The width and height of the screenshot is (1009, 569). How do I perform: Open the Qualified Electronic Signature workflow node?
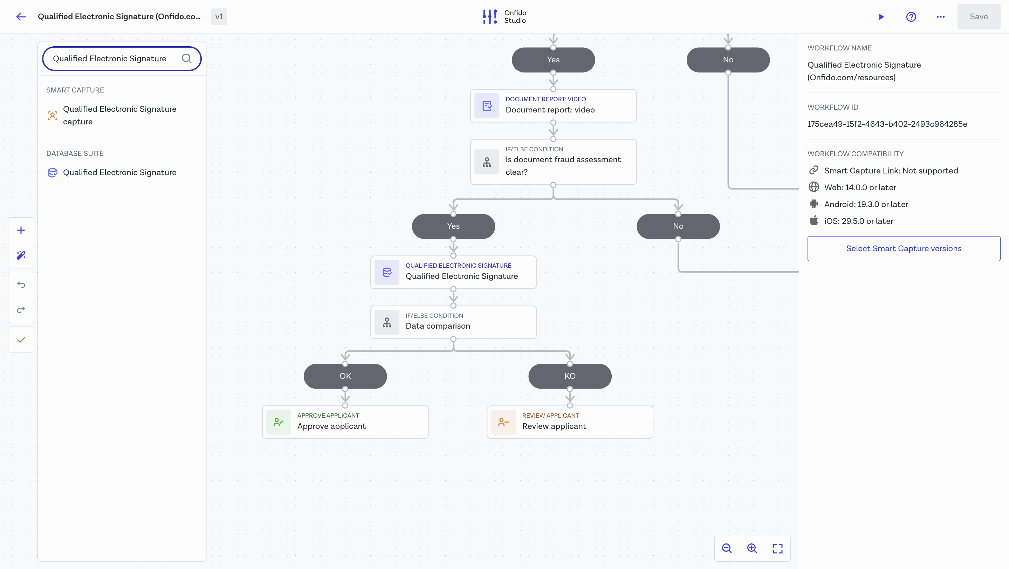point(453,272)
